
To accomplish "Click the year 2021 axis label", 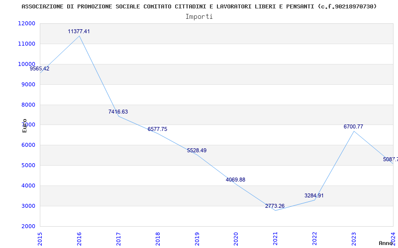I will point(276,239).
